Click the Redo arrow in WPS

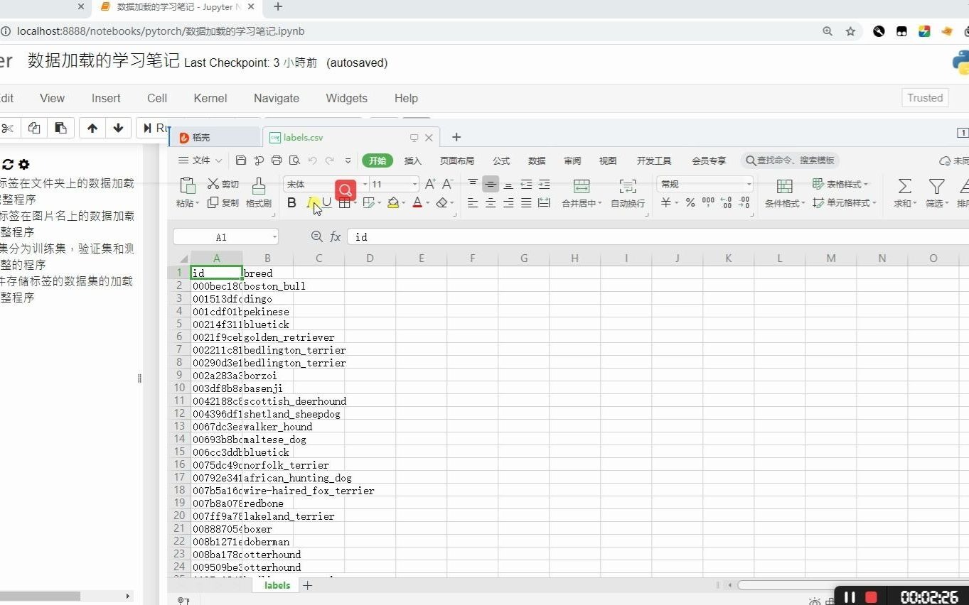[330, 160]
